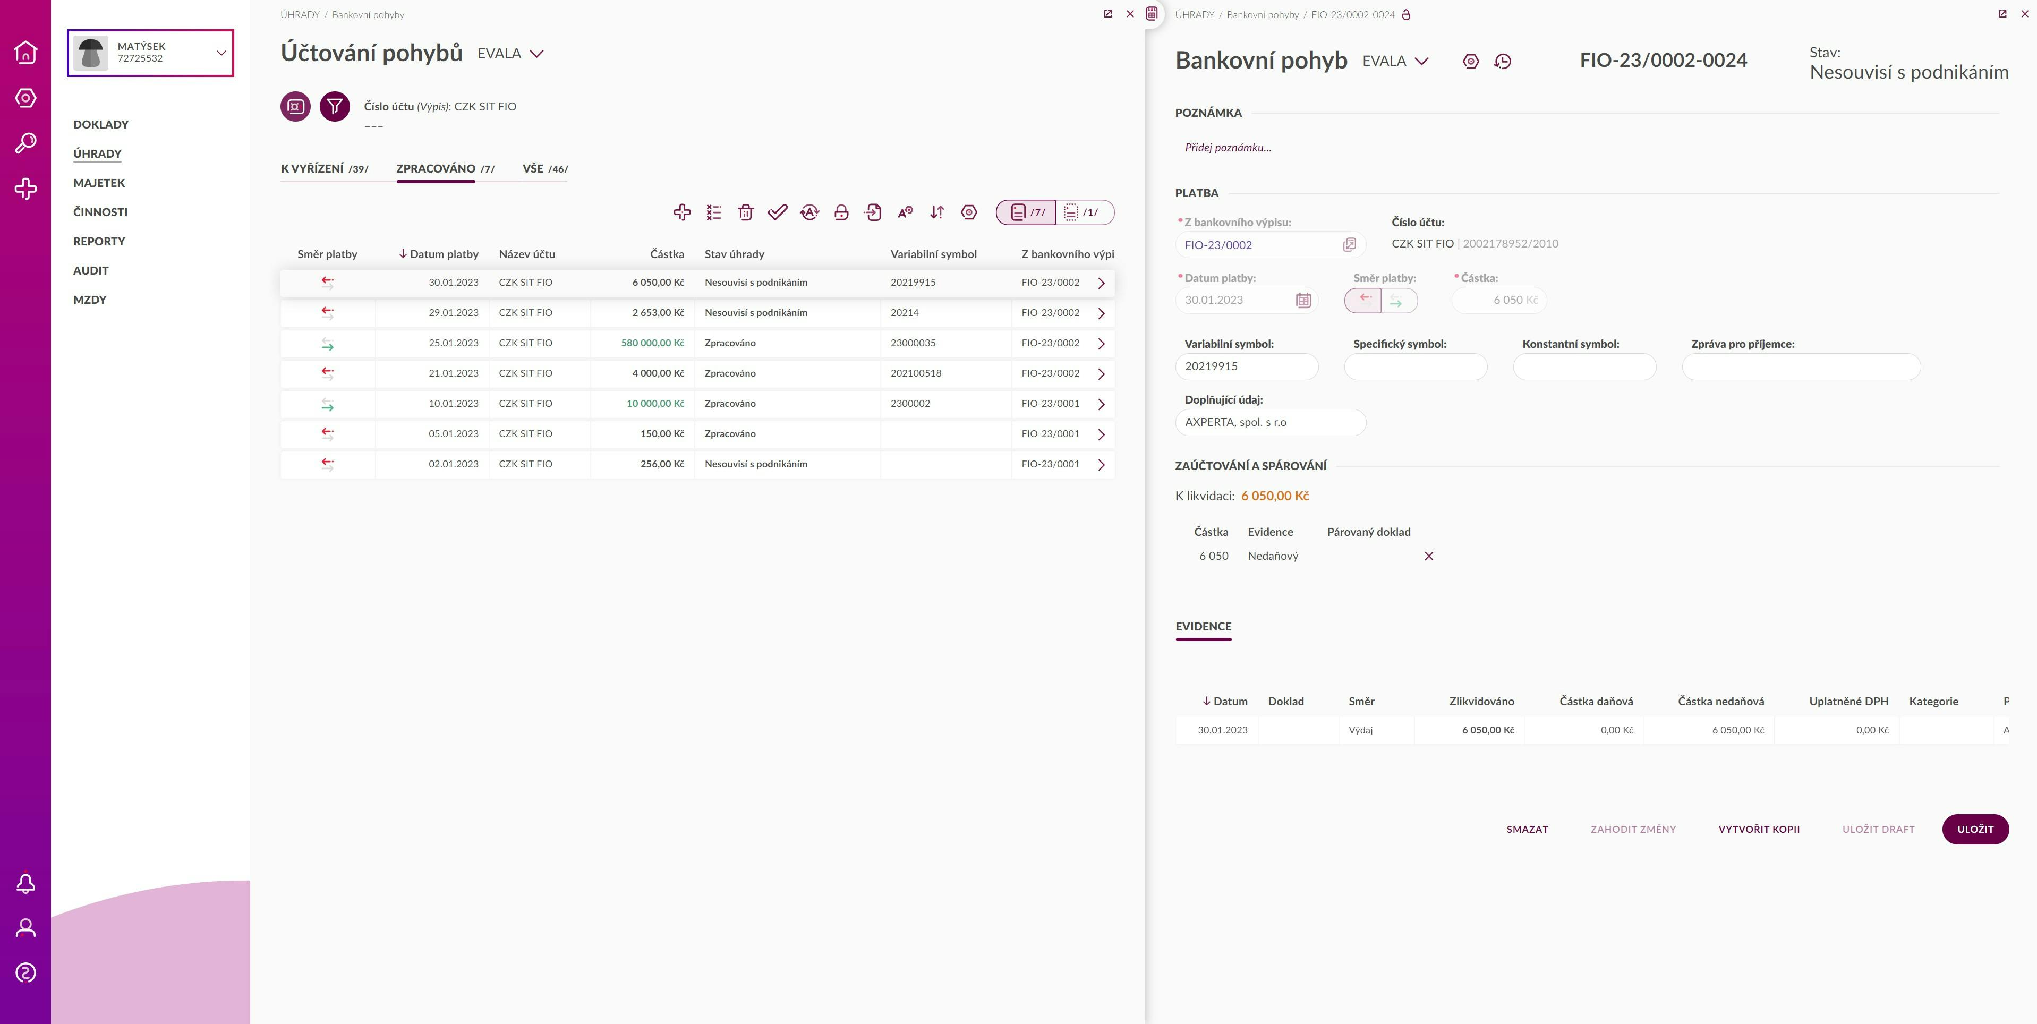Open row 10.01.2023 detail chevron

click(1102, 404)
